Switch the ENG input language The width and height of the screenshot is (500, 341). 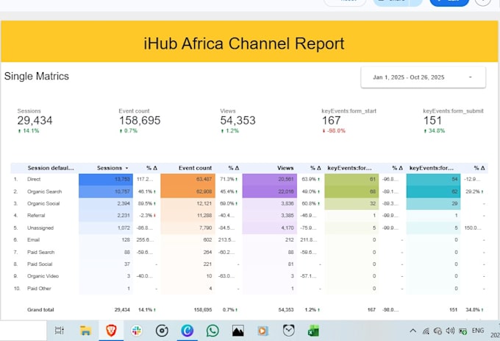coord(478,331)
